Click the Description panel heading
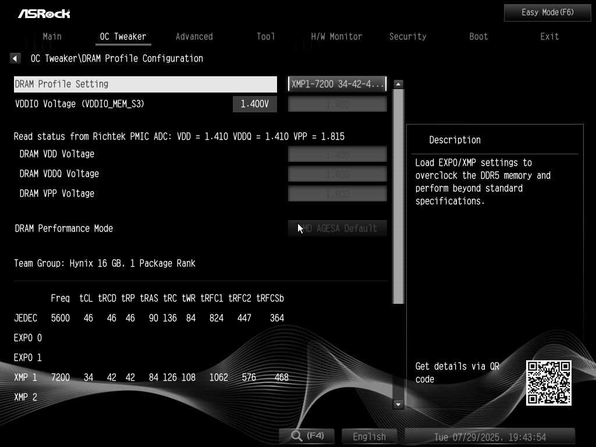This screenshot has height=447, width=596. coord(455,140)
